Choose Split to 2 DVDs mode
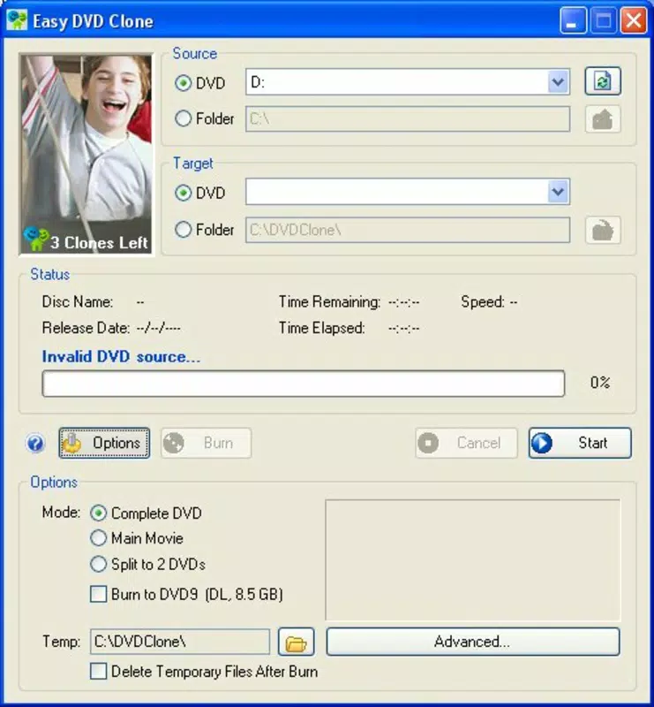 [x=147, y=564]
